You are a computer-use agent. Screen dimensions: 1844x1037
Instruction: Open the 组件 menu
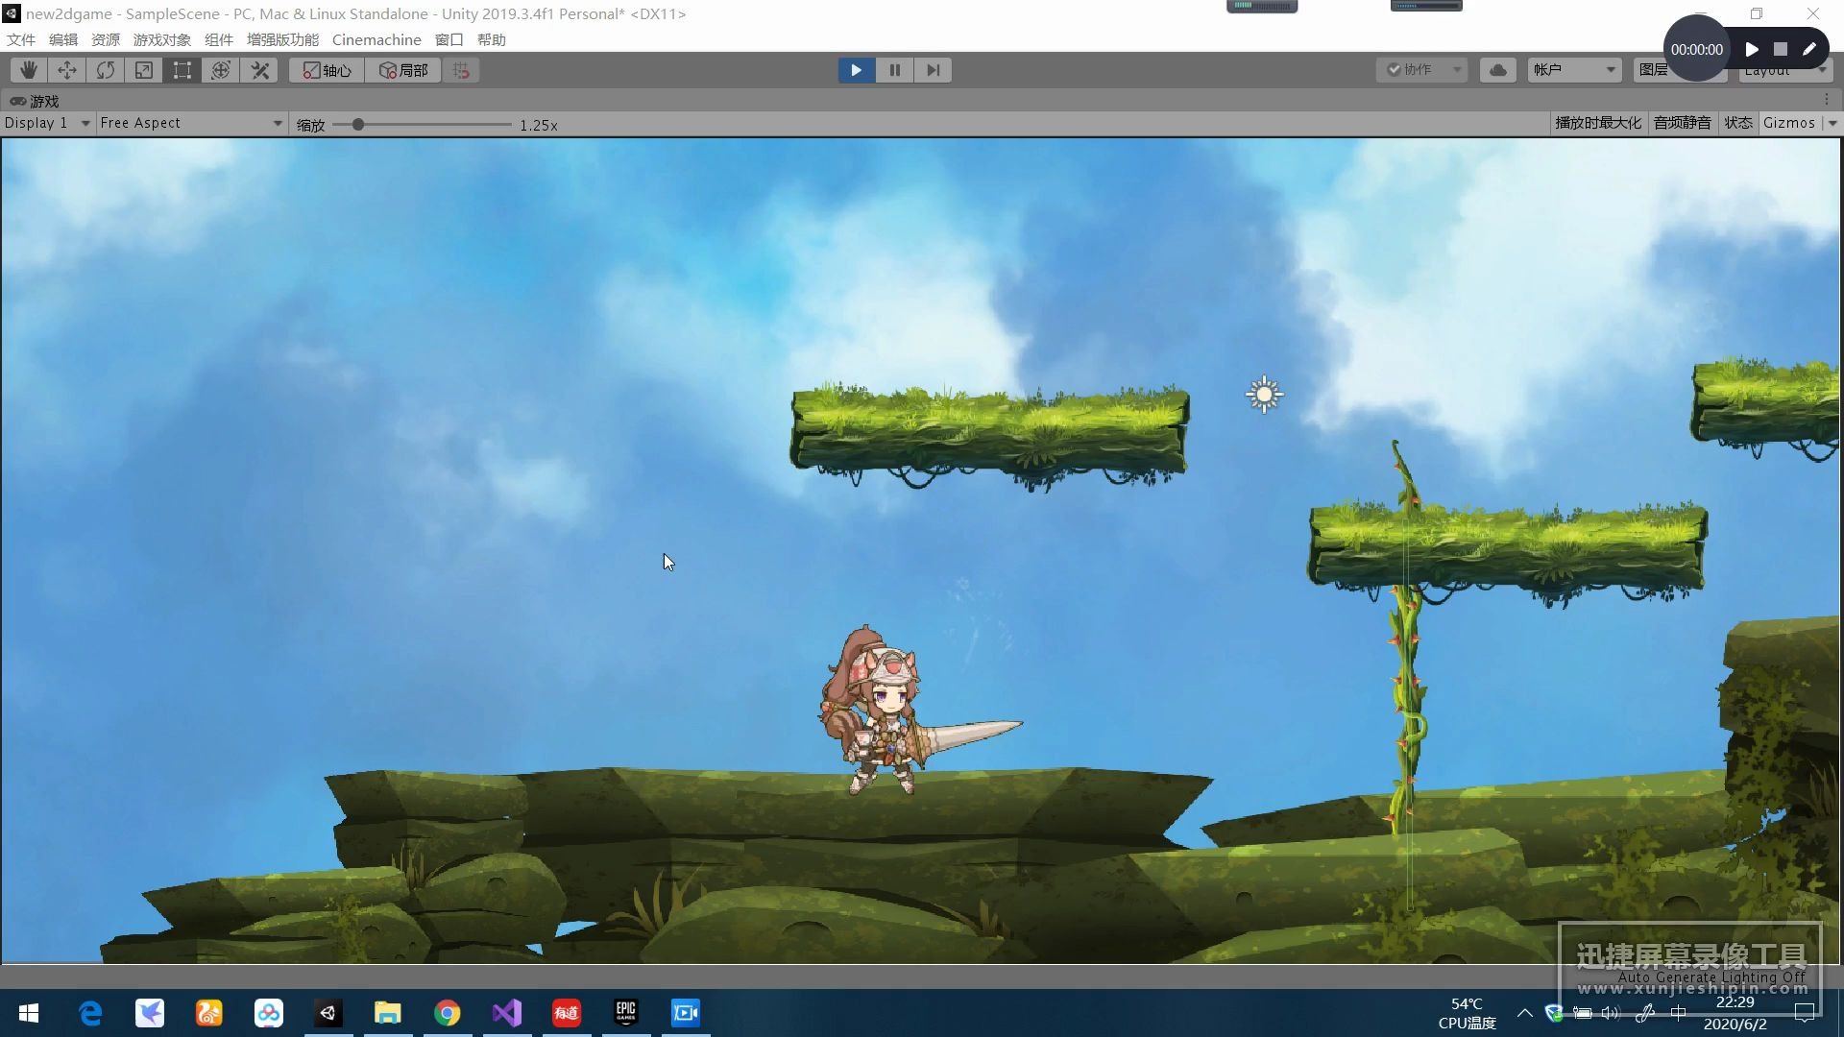click(219, 39)
